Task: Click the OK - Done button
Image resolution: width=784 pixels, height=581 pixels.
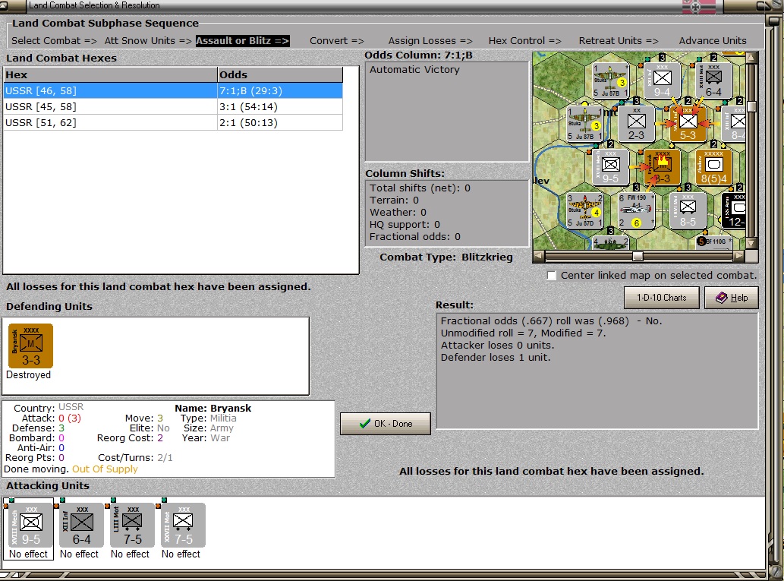Action: tap(385, 423)
